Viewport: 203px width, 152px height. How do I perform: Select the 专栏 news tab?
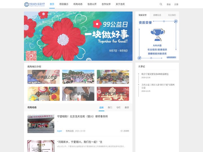[118, 108]
